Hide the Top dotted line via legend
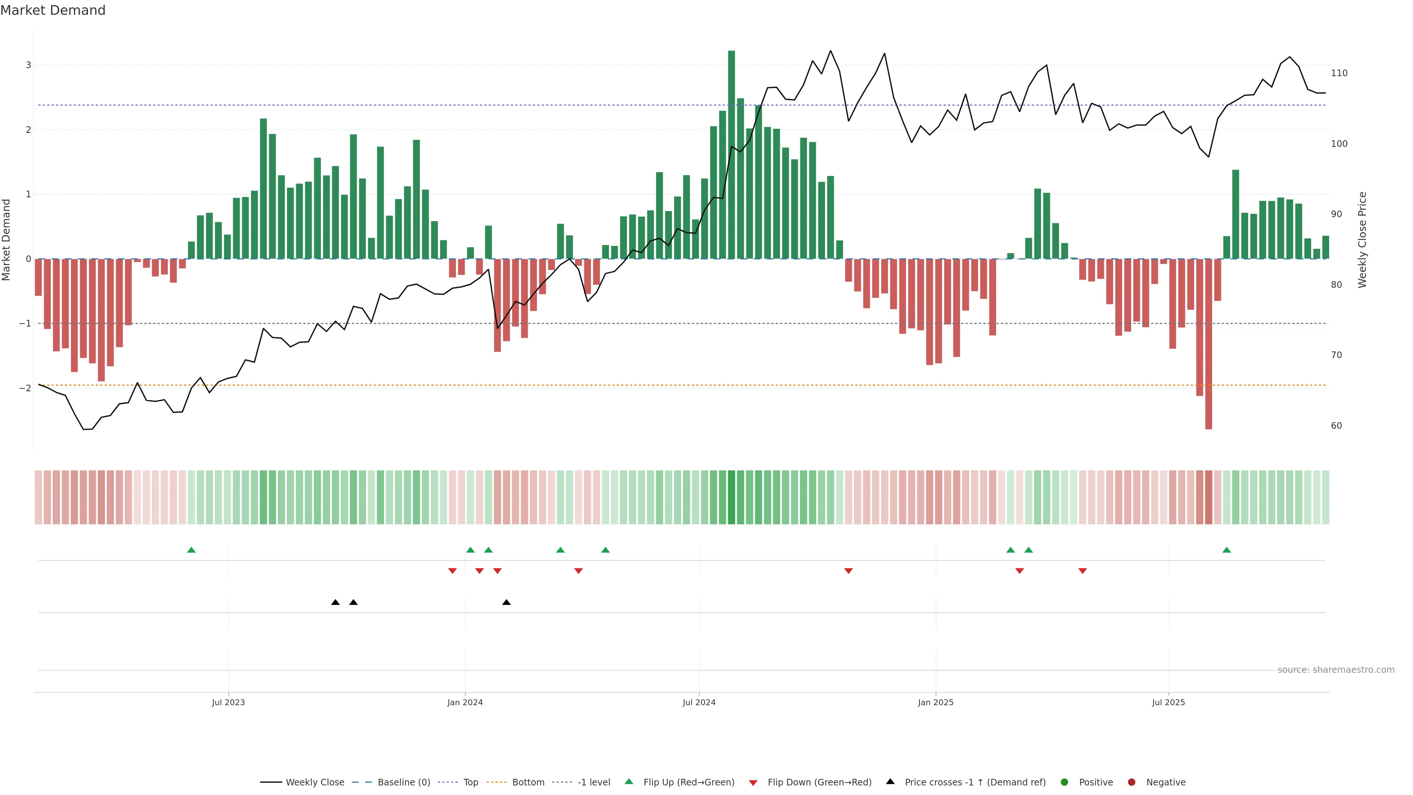1413x795 pixels. (470, 782)
